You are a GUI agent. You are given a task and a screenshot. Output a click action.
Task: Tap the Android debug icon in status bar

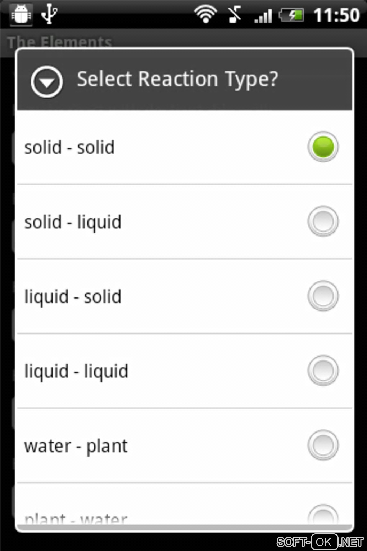[x=21, y=15]
